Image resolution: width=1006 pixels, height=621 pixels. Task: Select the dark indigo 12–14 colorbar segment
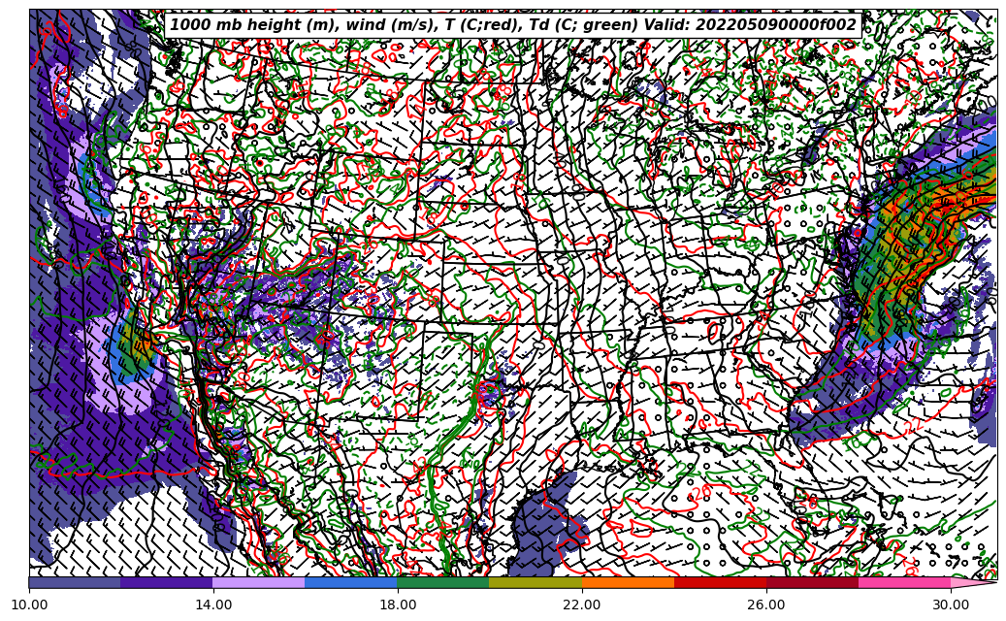tap(167, 582)
